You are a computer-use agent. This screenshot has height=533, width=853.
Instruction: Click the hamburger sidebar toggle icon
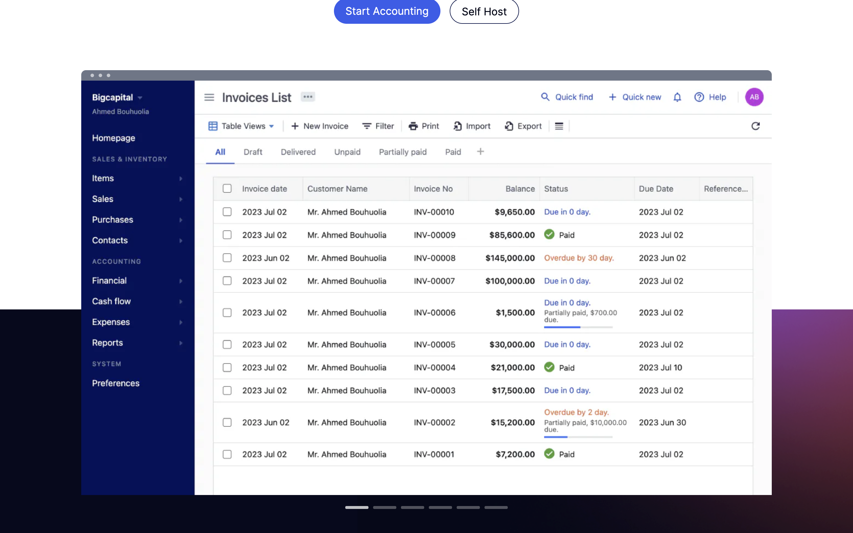click(x=209, y=97)
